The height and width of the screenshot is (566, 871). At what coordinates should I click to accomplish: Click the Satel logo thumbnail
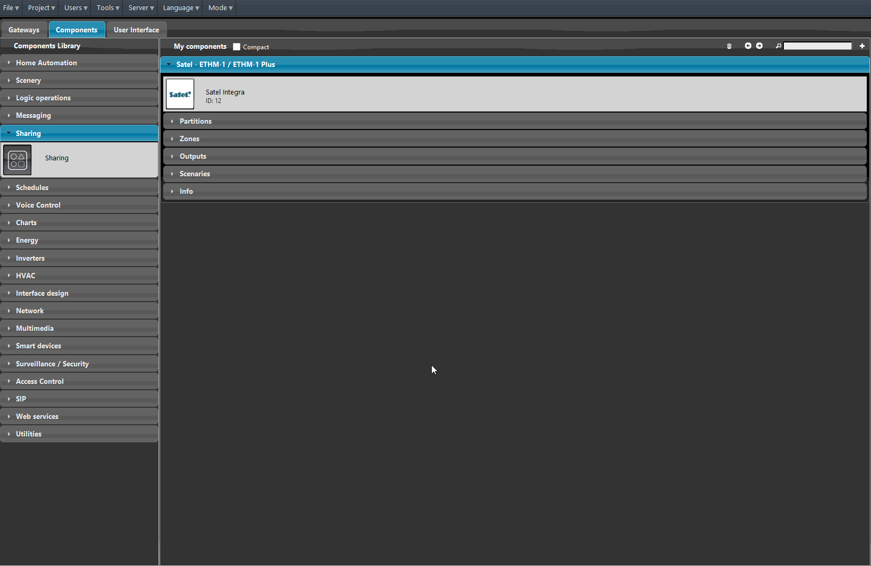[x=180, y=94]
